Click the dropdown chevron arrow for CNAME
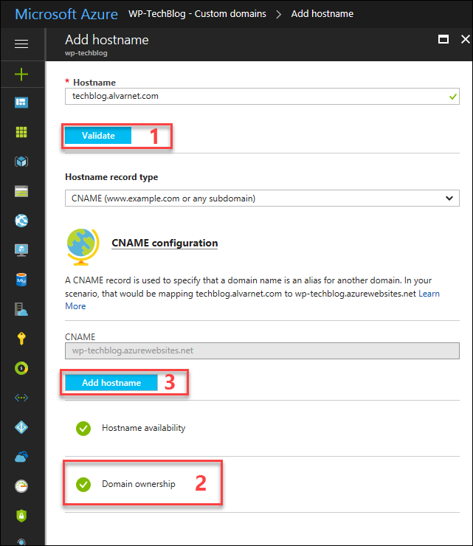The width and height of the screenshot is (473, 546). (x=449, y=198)
